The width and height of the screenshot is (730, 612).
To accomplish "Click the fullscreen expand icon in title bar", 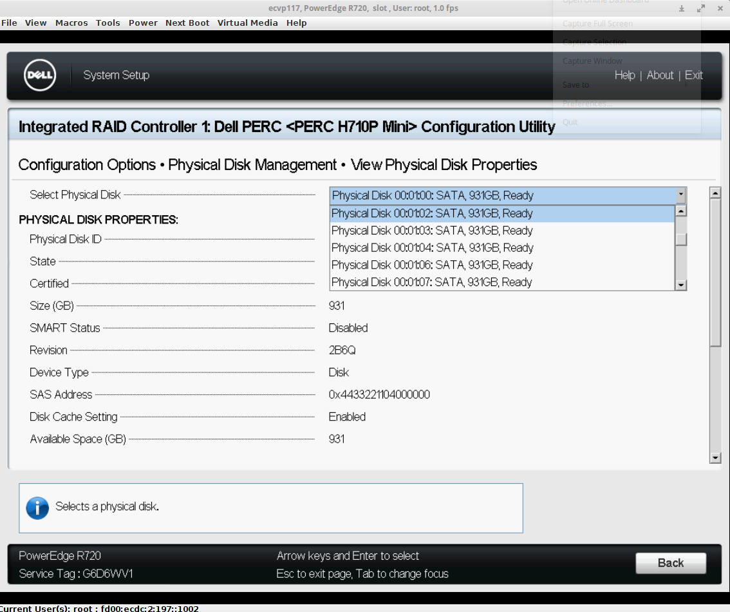I will tap(701, 8).
